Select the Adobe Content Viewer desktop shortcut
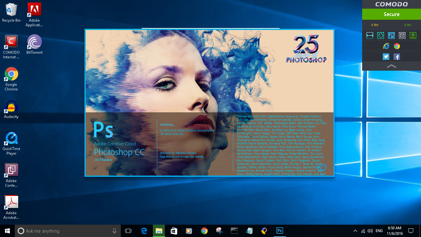The image size is (421, 237). tap(11, 175)
